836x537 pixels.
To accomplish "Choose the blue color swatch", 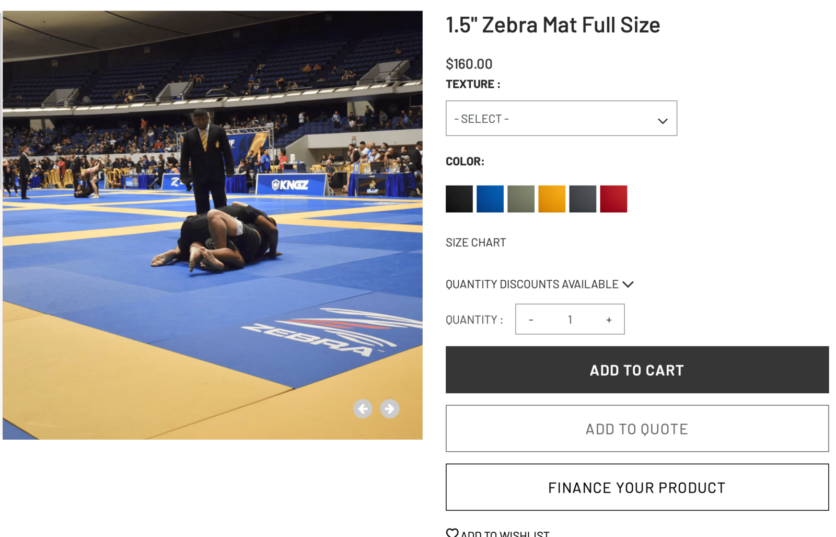I will [x=490, y=199].
